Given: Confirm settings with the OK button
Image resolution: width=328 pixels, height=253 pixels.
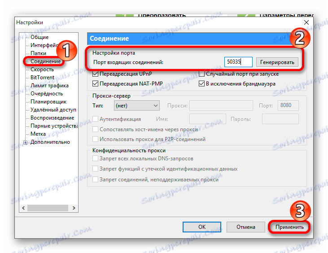Looking at the screenshot, I should coord(202,227).
